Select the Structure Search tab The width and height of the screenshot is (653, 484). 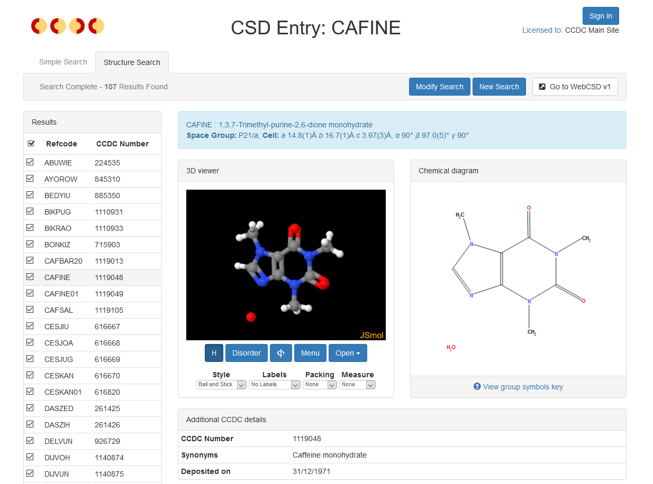pyautogui.click(x=132, y=62)
